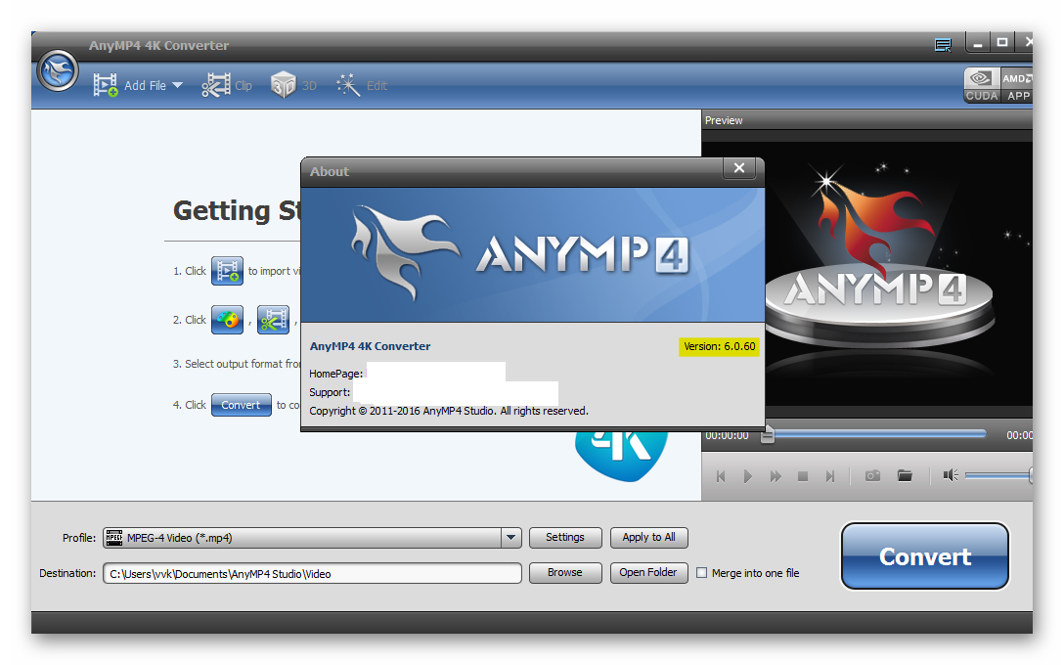The image size is (1064, 665).
Task: Click the Version: 6.0.60 text
Action: click(720, 347)
